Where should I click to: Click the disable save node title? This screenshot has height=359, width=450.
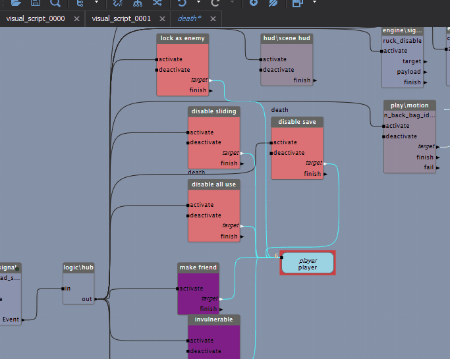coord(297,122)
